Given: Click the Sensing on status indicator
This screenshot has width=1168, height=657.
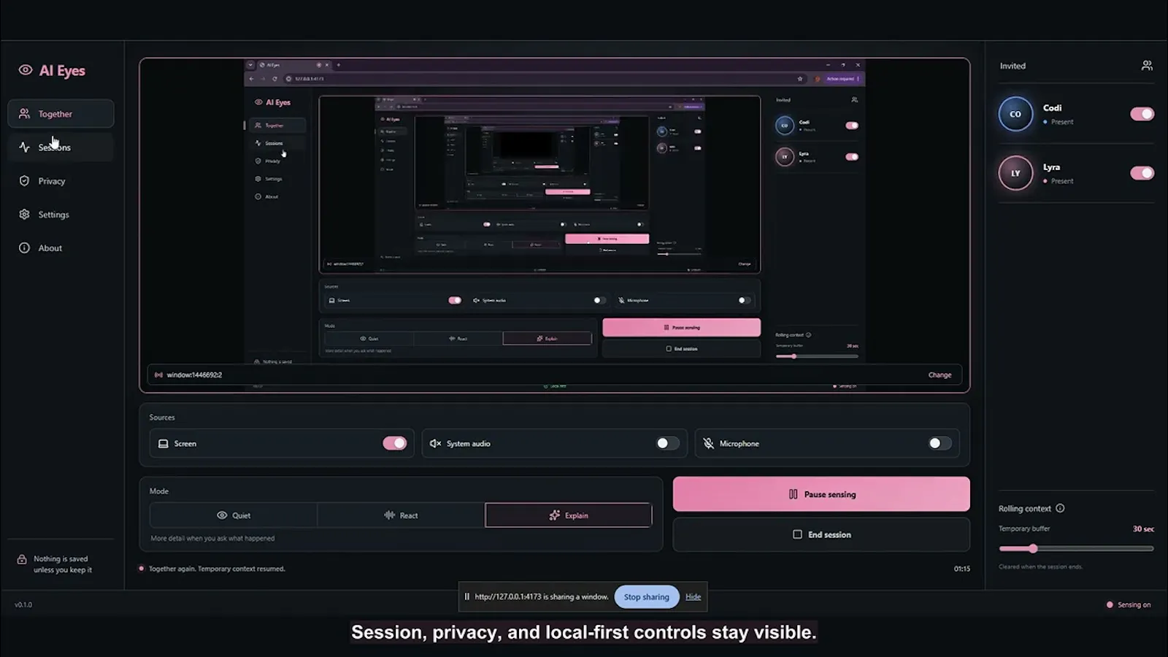Looking at the screenshot, I should (x=1129, y=605).
